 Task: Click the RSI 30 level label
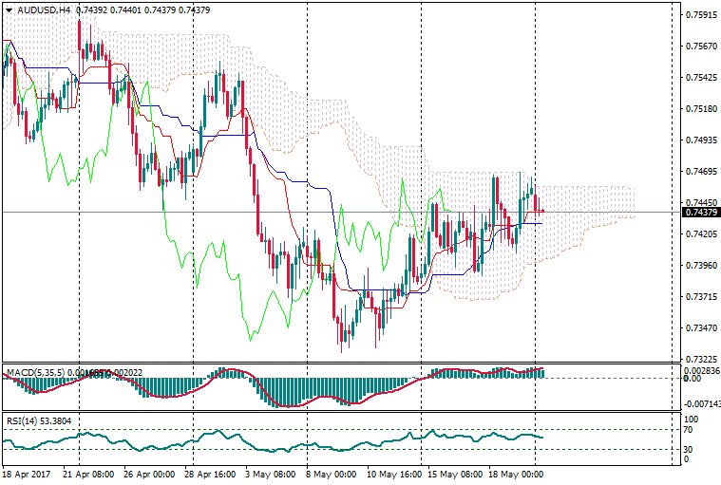(x=691, y=449)
